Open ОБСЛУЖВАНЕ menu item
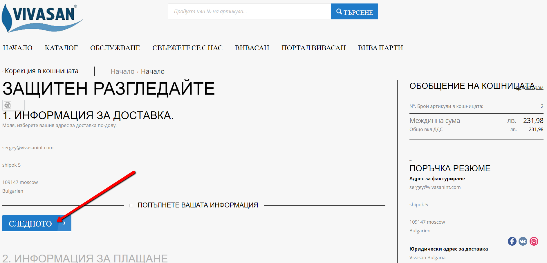547x263 pixels. click(115, 48)
